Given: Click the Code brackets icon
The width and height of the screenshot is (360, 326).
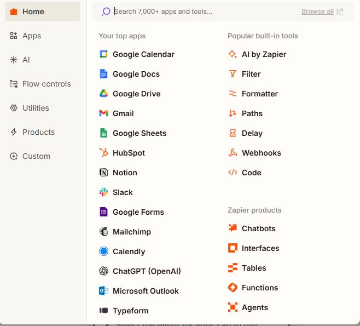Looking at the screenshot, I should (x=233, y=173).
